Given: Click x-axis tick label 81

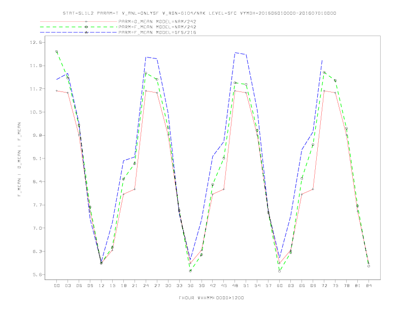Looking at the screenshot, I should [358, 286].
